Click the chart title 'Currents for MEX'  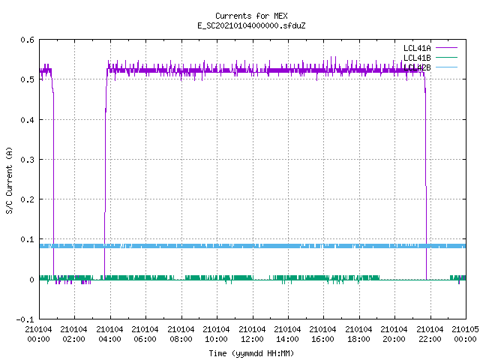click(251, 16)
